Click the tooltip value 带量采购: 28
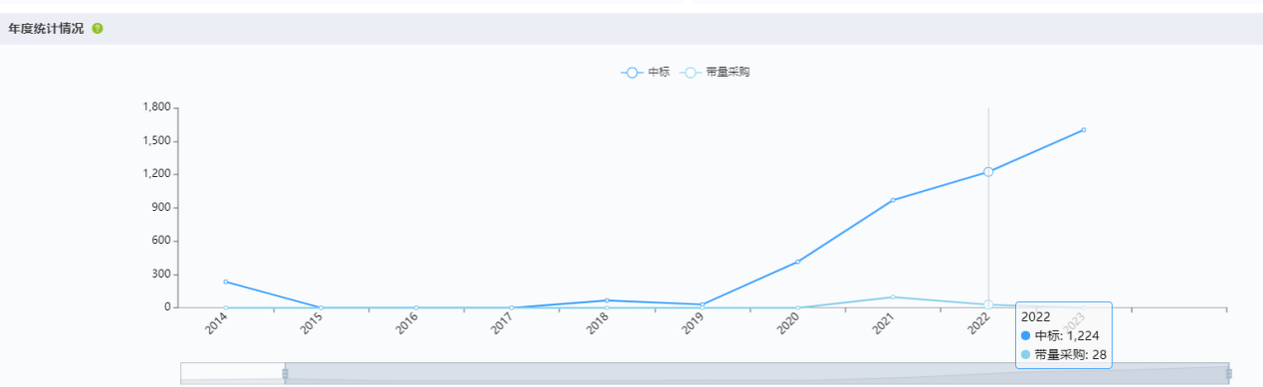 click(x=1065, y=354)
